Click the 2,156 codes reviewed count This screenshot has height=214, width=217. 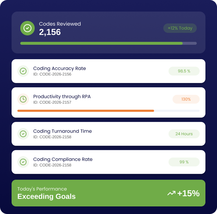pos(50,32)
